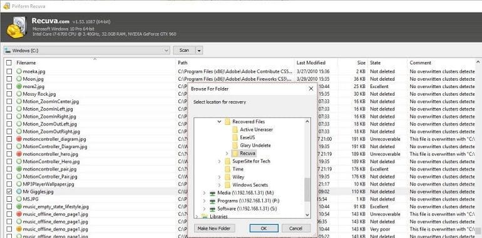
Task: Confirm folder selection with OK
Action: click(264, 228)
